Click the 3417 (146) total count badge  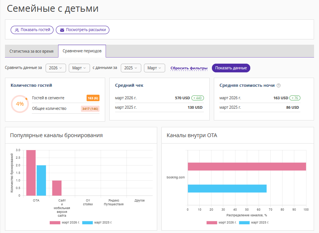coord(90,109)
